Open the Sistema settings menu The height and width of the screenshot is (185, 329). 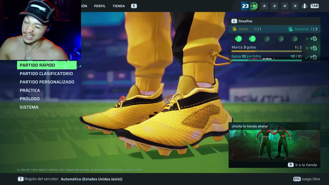29,107
